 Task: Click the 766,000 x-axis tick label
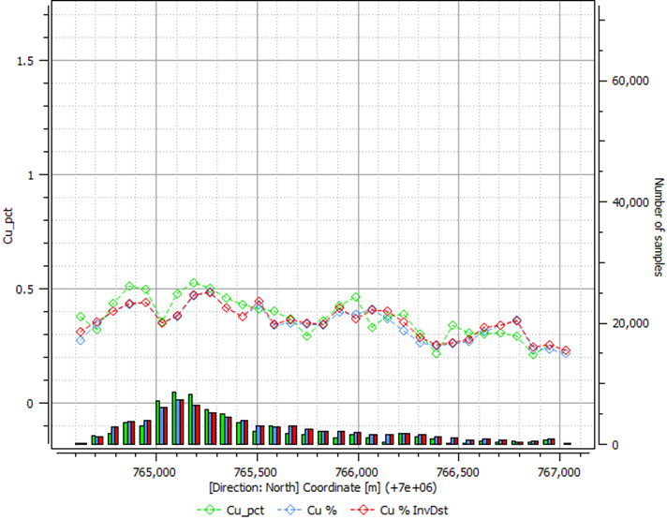pos(357,472)
